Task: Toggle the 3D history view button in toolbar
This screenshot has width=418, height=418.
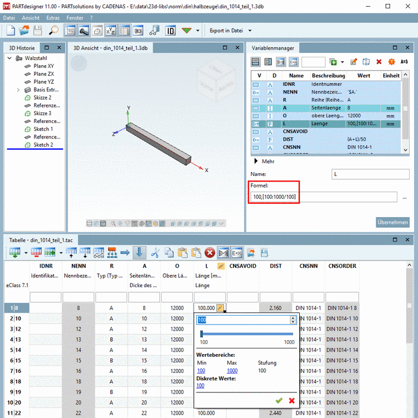Action: [70, 30]
